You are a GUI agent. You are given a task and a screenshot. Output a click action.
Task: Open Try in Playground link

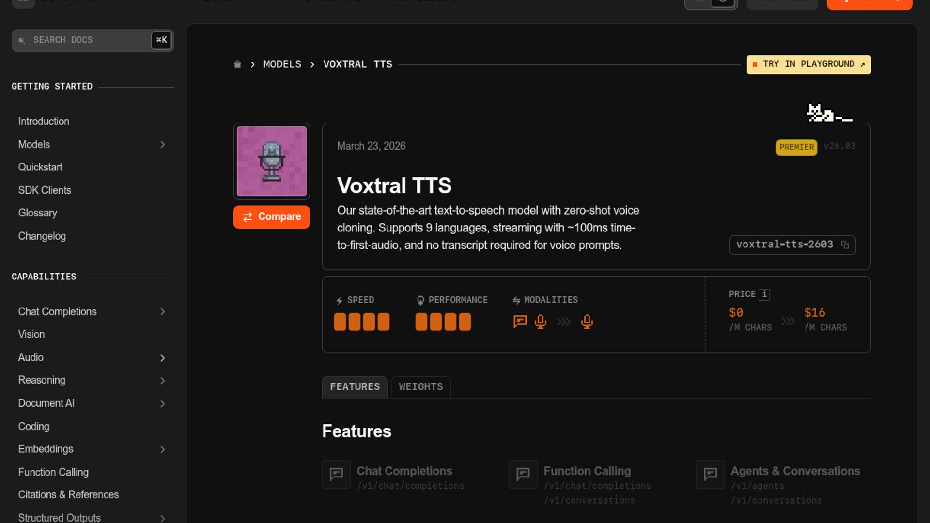click(808, 64)
